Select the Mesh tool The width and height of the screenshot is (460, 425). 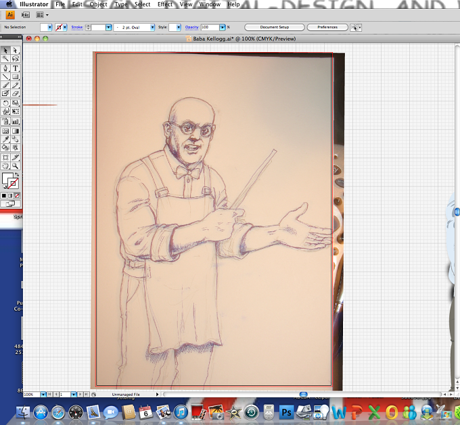[5, 131]
